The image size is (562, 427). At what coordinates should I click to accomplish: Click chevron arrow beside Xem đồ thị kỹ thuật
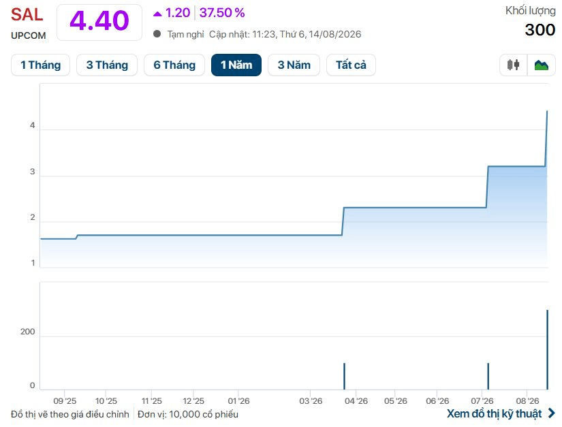pyautogui.click(x=552, y=413)
